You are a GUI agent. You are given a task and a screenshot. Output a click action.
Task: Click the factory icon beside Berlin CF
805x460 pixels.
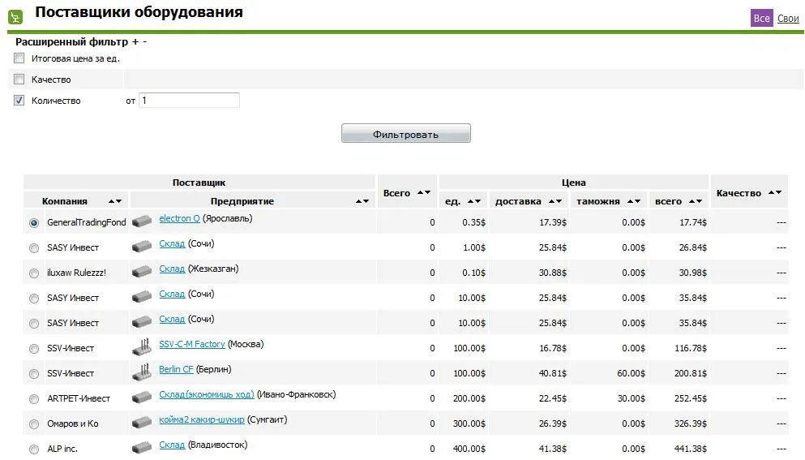(142, 373)
